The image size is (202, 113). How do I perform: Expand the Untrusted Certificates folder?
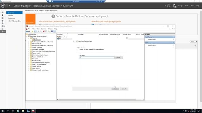[29, 49]
